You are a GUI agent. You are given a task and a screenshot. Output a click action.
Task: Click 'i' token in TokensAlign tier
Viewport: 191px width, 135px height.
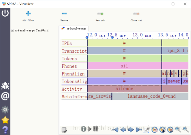(x=164, y=81)
